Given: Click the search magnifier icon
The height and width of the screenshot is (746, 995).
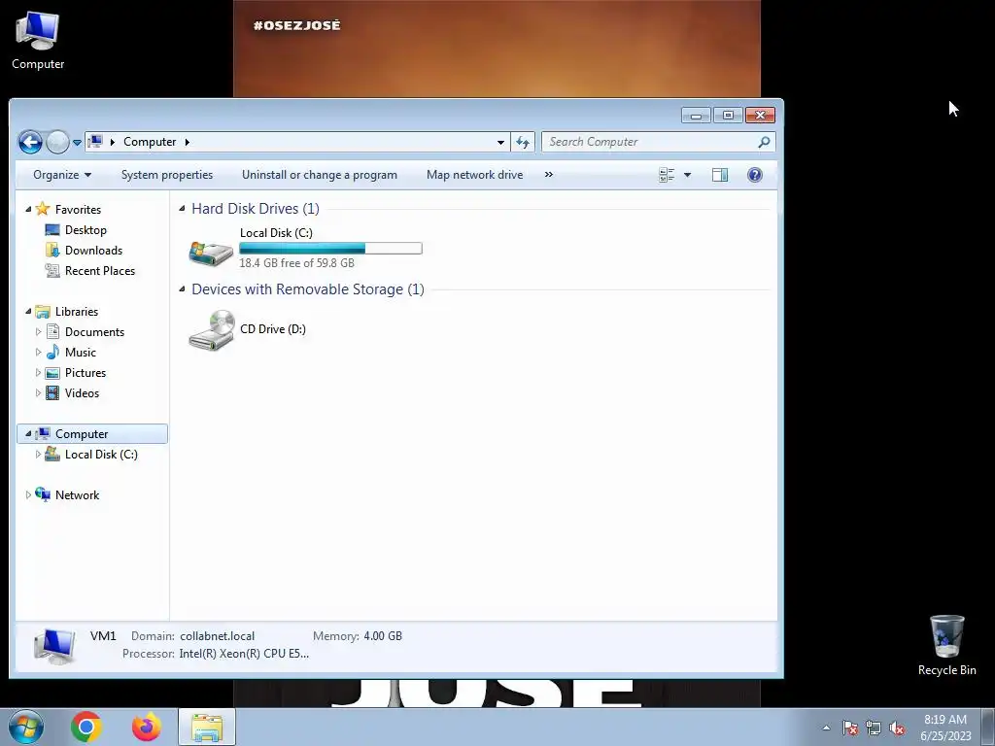Looking at the screenshot, I should pyautogui.click(x=764, y=142).
